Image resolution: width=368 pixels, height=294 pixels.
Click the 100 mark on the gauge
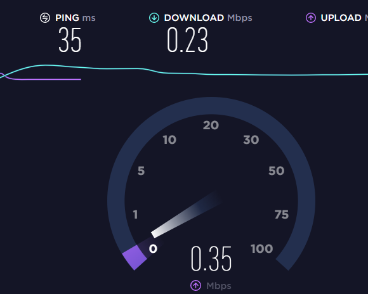(x=261, y=249)
